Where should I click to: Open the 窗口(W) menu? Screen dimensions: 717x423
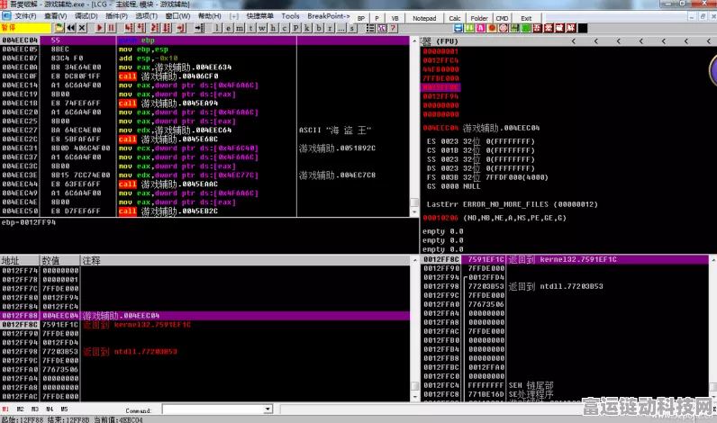[177, 16]
